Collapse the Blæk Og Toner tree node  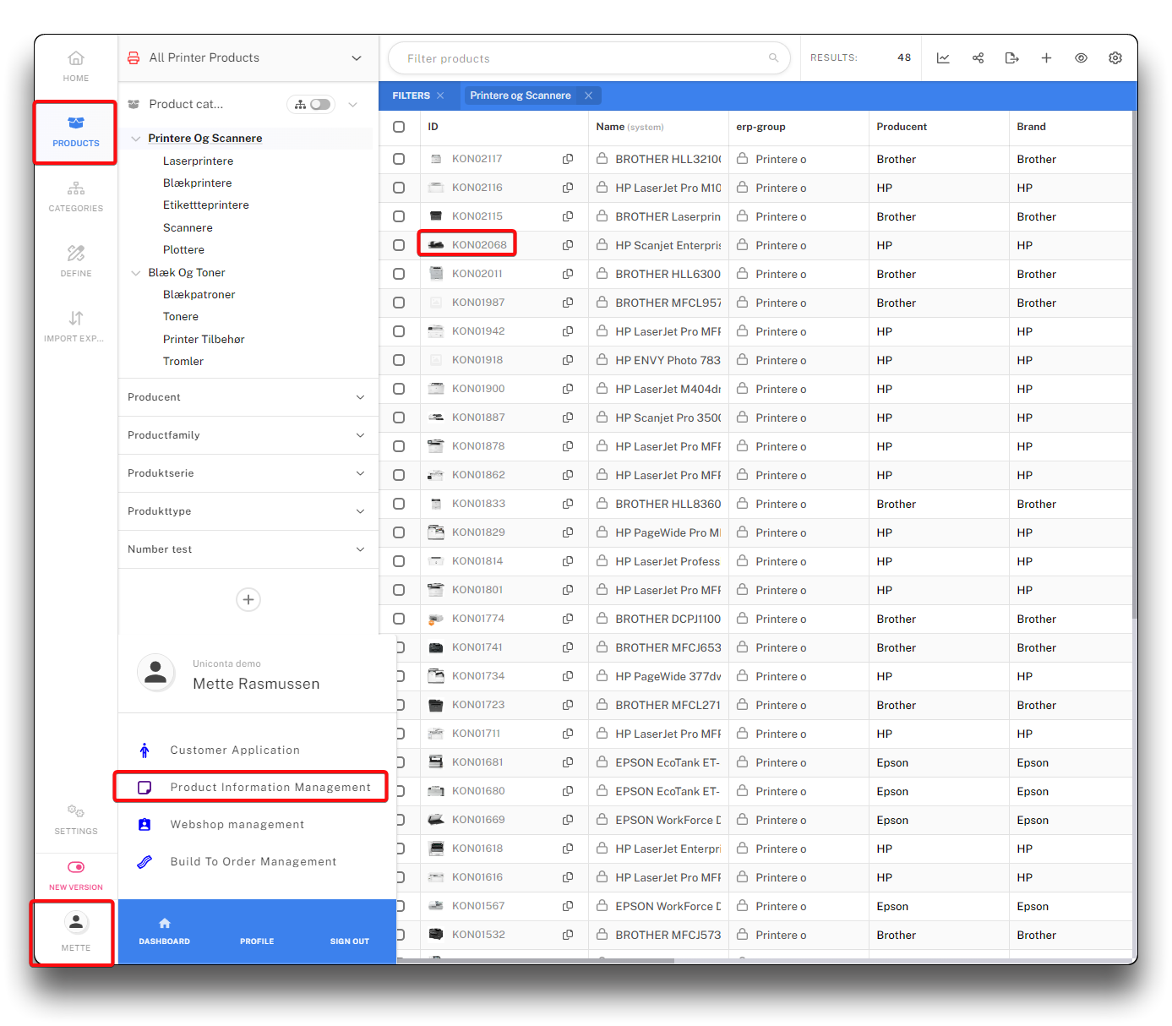[136, 273]
